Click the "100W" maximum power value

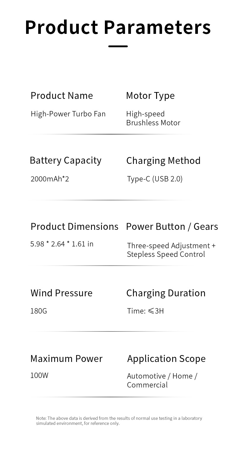tap(39, 376)
